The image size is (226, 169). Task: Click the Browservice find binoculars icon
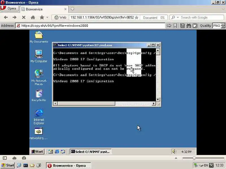189,26
